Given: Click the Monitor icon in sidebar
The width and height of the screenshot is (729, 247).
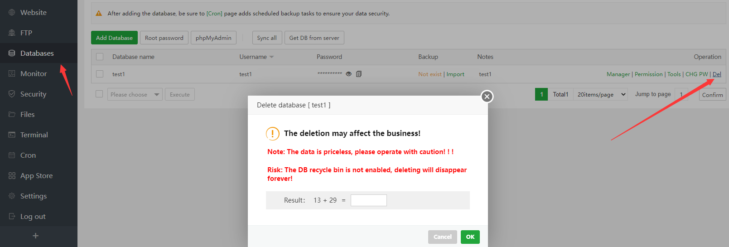Looking at the screenshot, I should [12, 74].
